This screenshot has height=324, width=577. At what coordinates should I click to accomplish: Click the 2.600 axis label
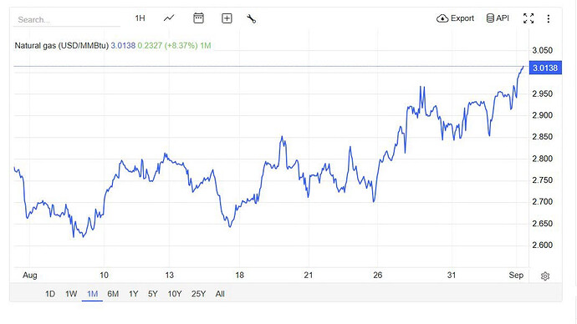pyautogui.click(x=543, y=245)
